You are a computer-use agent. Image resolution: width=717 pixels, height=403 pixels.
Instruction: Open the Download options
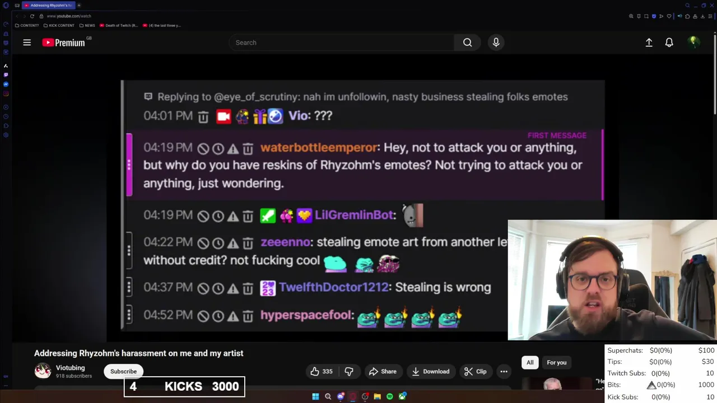click(x=430, y=372)
